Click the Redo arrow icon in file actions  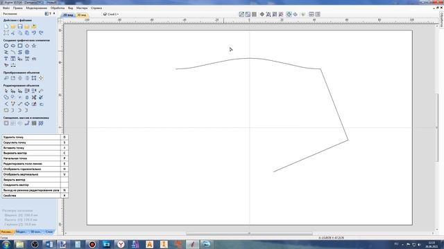[x=41, y=33]
